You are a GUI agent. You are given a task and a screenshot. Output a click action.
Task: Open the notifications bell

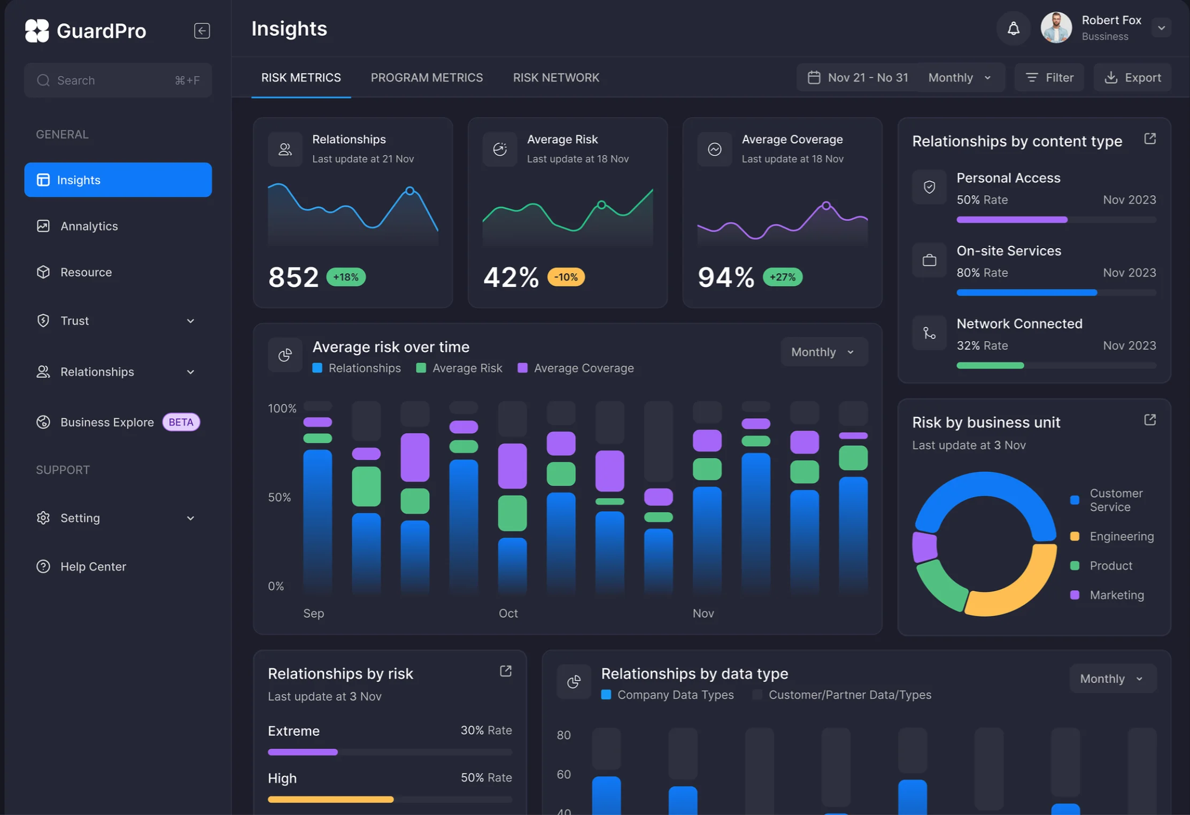coord(1013,28)
